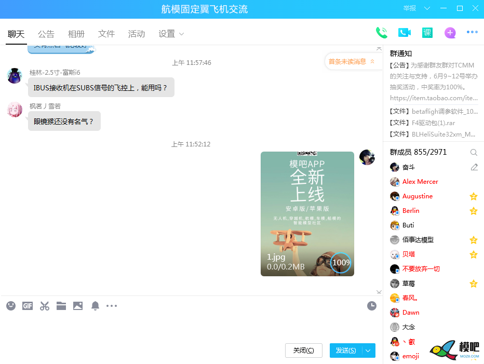Viewport: 484px width, 364px height.
Task: Click the bell notification icon in toolbar
Action: 95,306
